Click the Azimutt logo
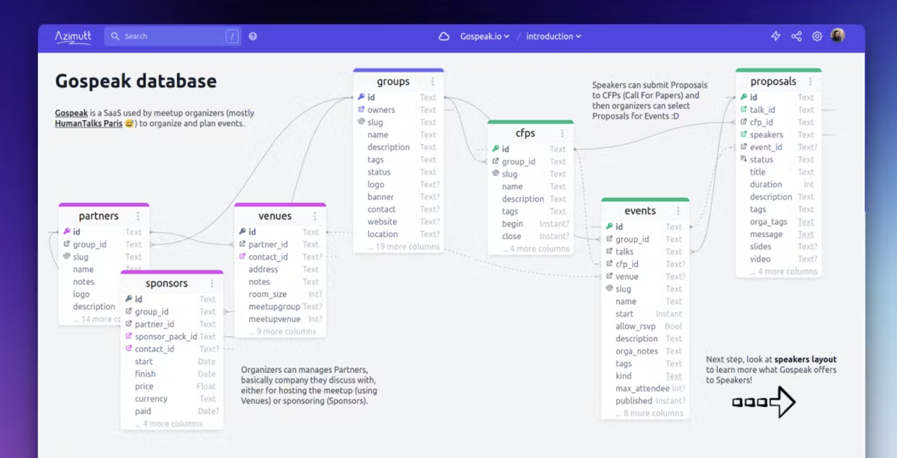The width and height of the screenshot is (897, 458). (x=73, y=37)
